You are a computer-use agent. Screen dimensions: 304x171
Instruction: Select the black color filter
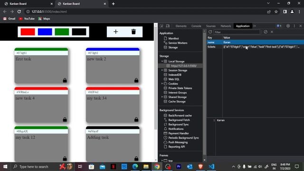coord(79,32)
